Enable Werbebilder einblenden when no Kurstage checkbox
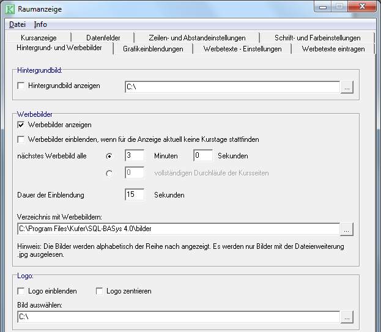The height and width of the screenshot is (332, 381). [21, 139]
